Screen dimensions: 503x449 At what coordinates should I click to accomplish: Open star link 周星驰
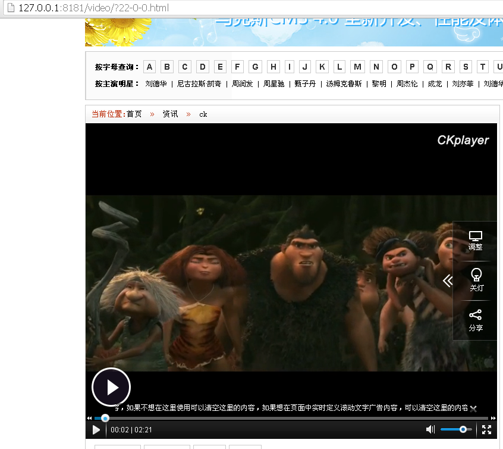point(273,84)
